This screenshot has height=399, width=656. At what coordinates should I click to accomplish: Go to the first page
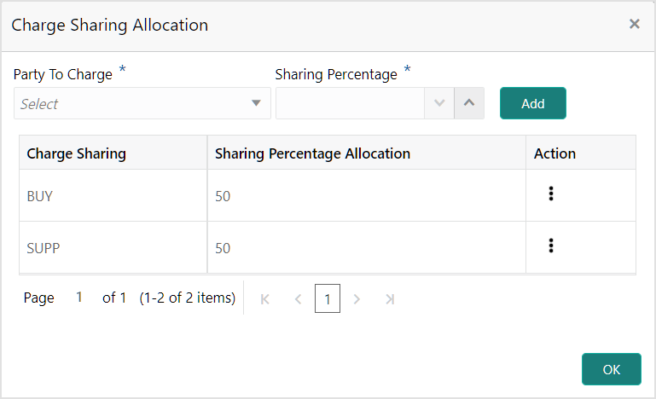pos(264,299)
